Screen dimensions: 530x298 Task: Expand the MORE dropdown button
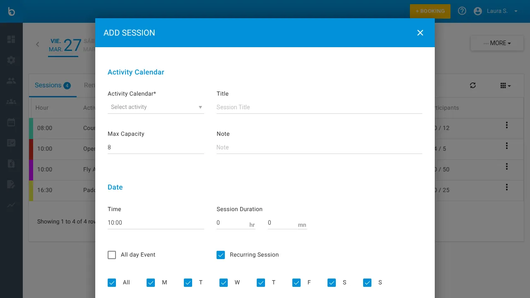[x=497, y=43]
